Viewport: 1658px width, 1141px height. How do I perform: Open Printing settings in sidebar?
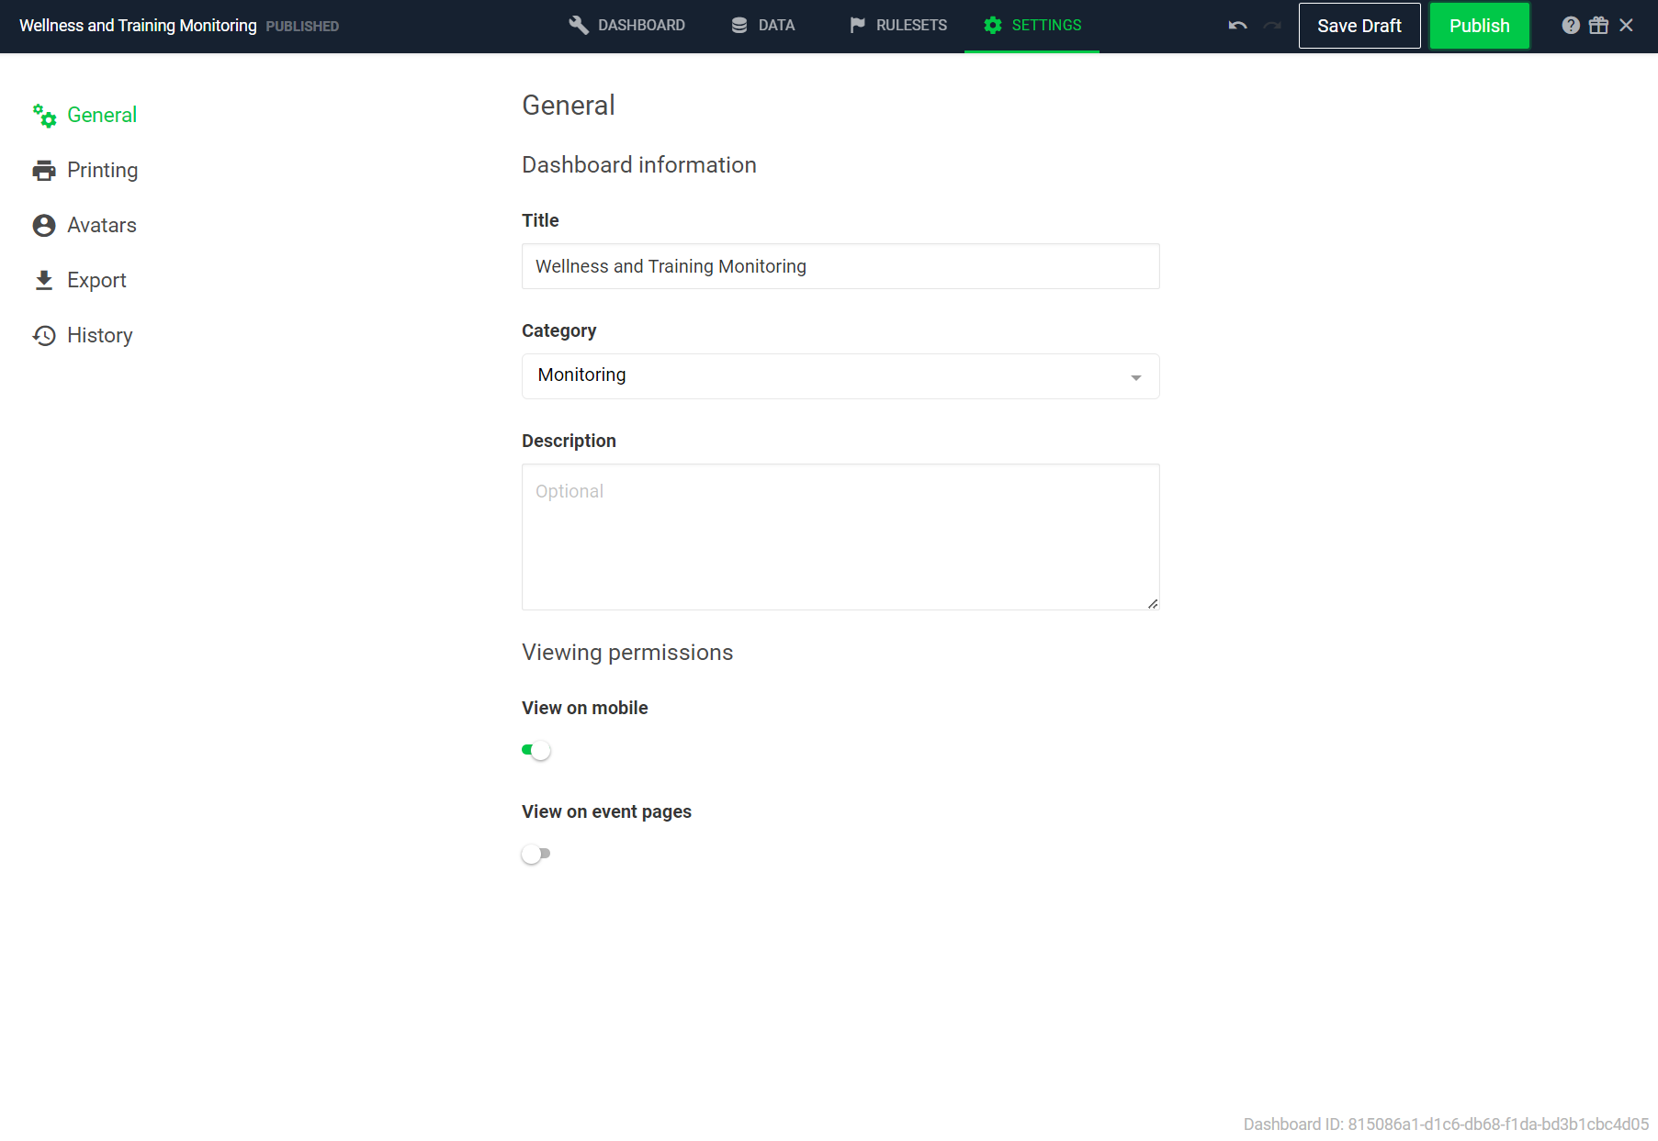(x=85, y=171)
